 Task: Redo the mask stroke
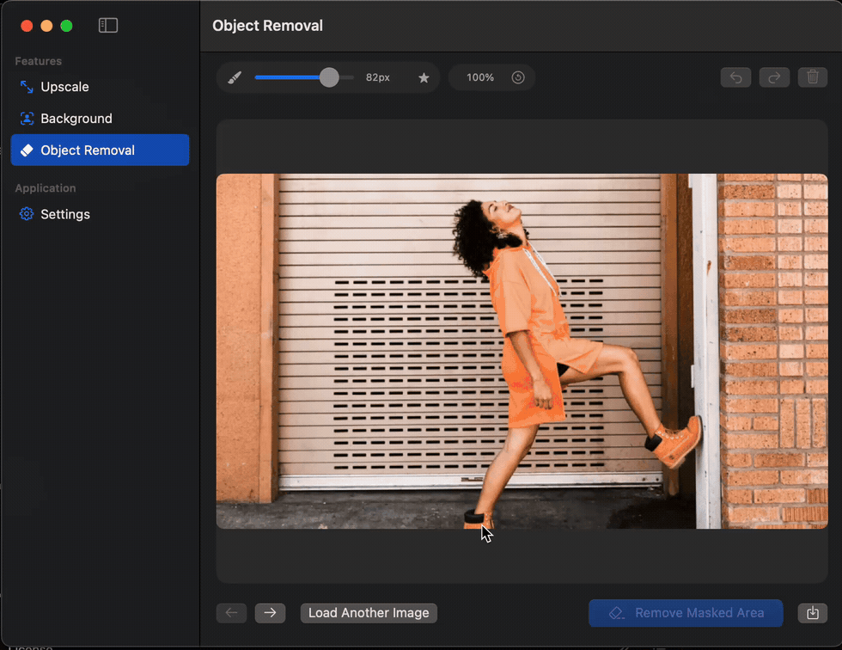[x=774, y=77]
